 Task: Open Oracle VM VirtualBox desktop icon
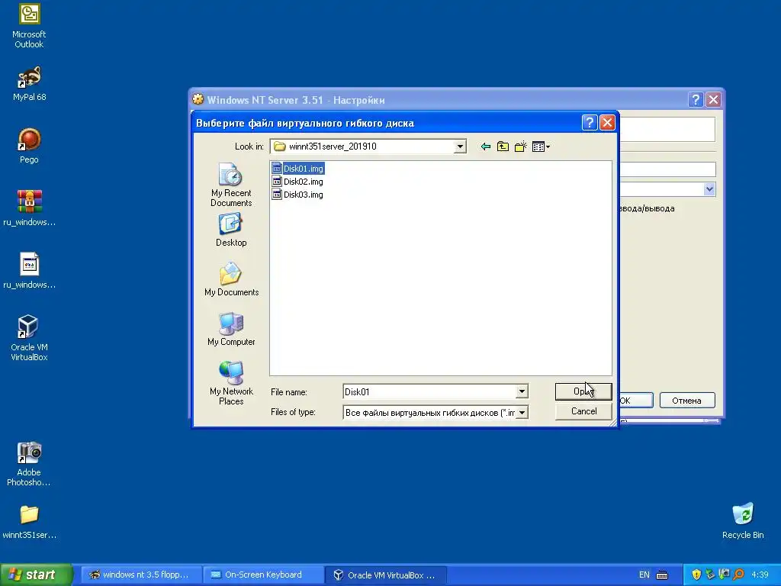click(x=29, y=338)
